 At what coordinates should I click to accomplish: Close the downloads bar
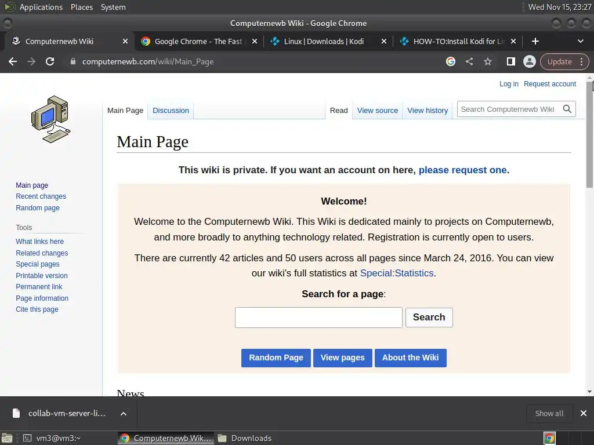point(584,413)
